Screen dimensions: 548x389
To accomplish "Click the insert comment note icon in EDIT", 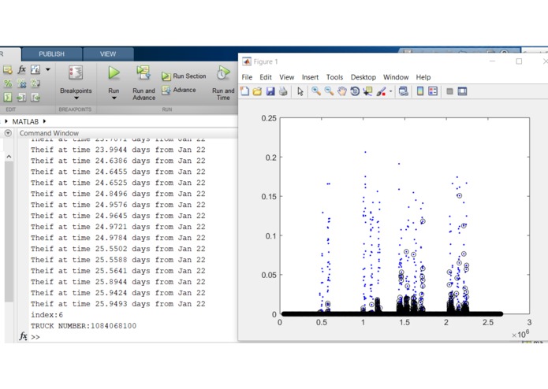I will coord(8,69).
